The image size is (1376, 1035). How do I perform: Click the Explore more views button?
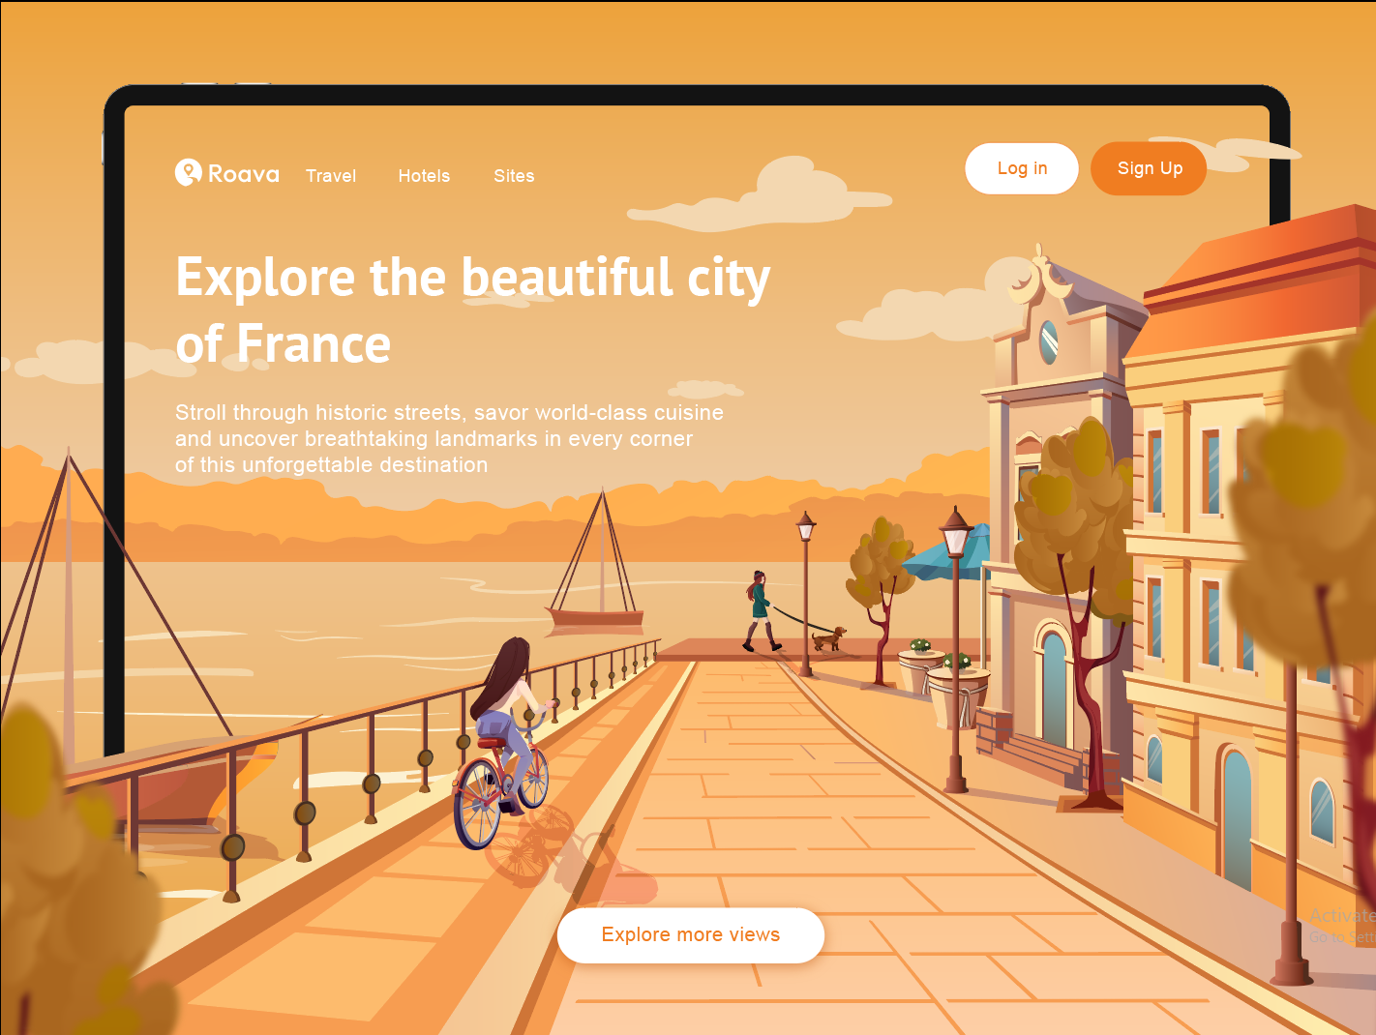pyautogui.click(x=690, y=934)
